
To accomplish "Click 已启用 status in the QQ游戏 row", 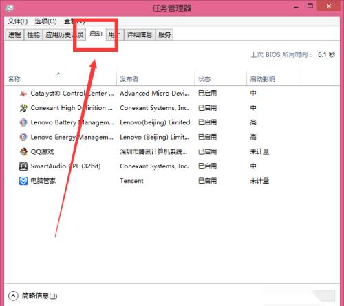I will pos(207,151).
